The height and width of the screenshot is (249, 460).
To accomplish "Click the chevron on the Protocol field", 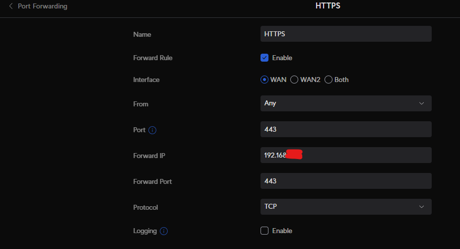I will coord(422,207).
